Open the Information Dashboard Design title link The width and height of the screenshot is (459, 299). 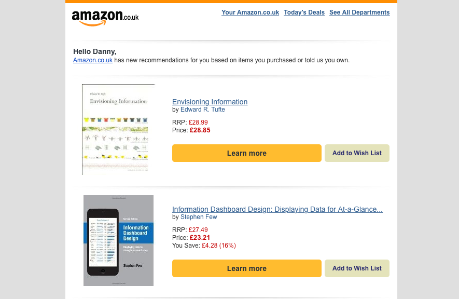click(x=277, y=210)
